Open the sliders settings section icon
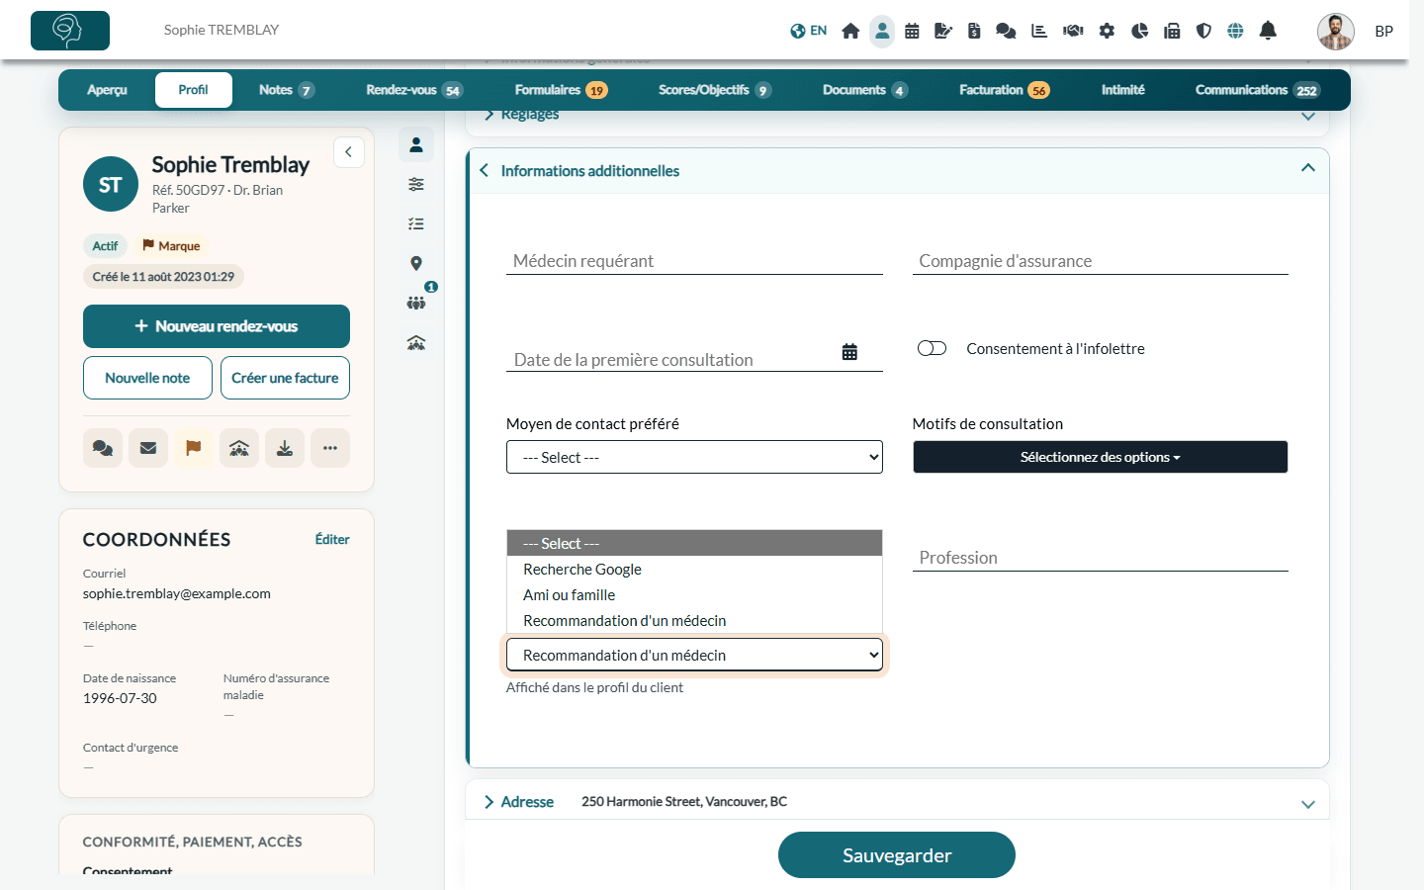This screenshot has width=1424, height=890. point(416,184)
